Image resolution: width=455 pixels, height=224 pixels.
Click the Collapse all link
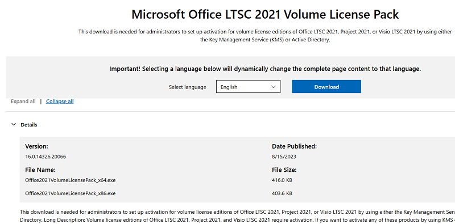[x=60, y=102]
